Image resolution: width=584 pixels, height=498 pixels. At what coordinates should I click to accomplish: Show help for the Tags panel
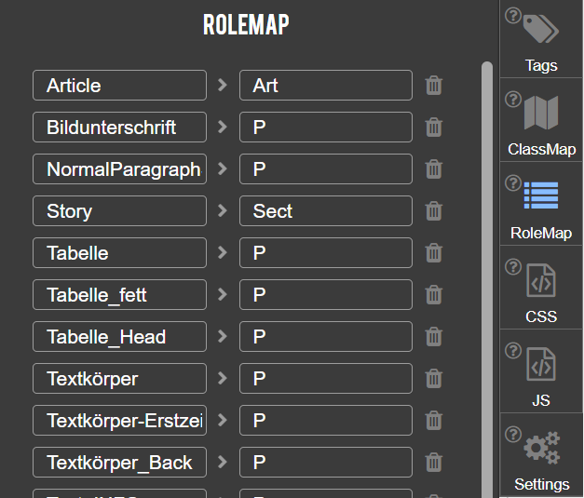(x=512, y=16)
